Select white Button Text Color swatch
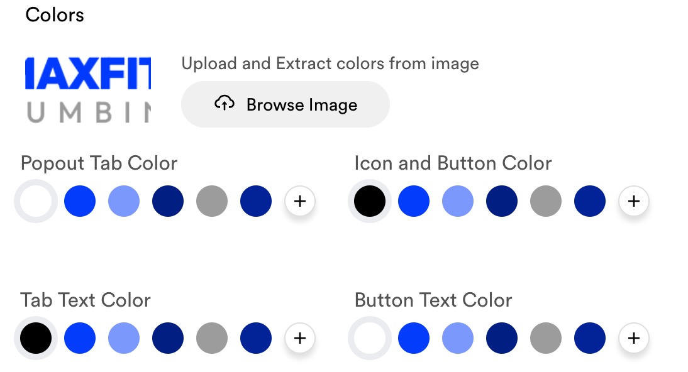Screen dimensions: 688x372 [x=370, y=338]
